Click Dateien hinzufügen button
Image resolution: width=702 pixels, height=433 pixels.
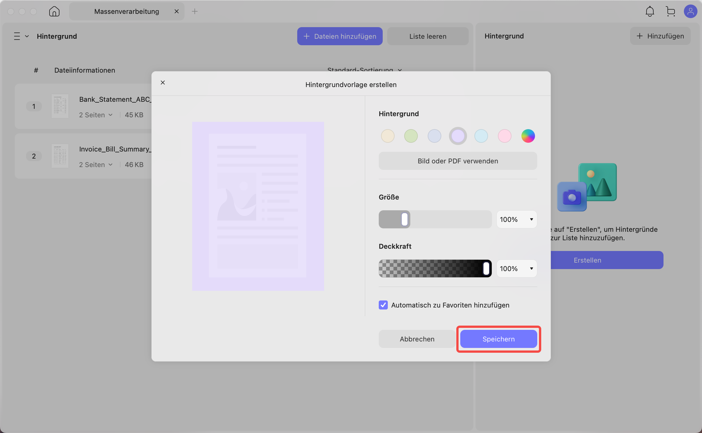[x=339, y=36]
